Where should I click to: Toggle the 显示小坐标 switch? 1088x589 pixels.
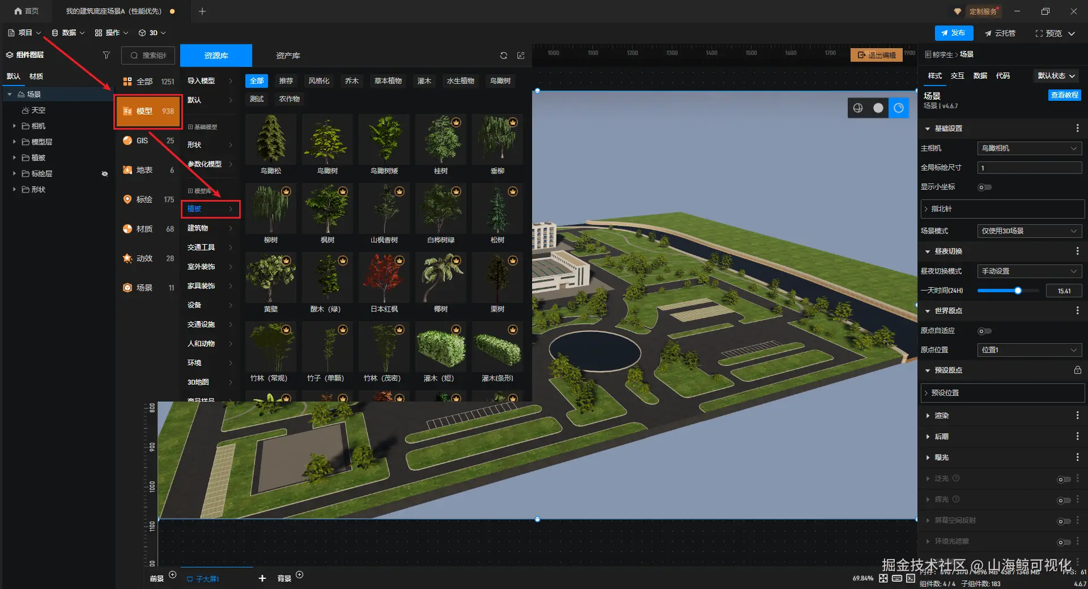pyautogui.click(x=985, y=187)
